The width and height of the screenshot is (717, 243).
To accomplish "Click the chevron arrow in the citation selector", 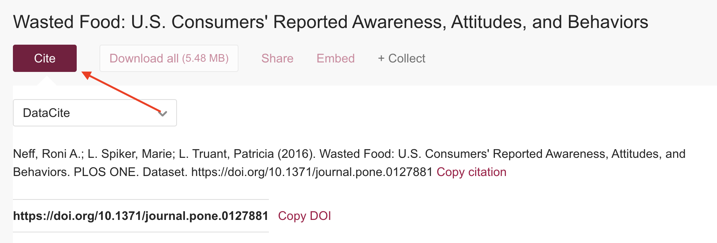I will click(163, 113).
